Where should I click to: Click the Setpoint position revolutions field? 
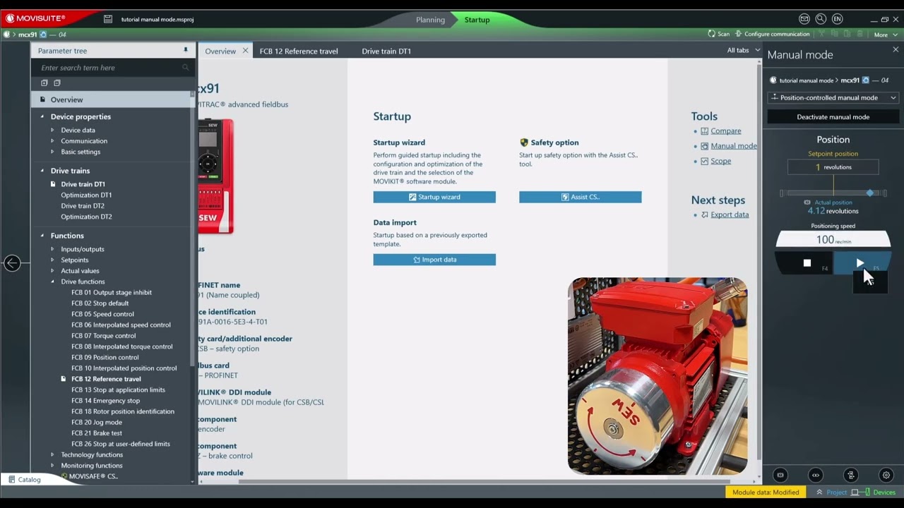(x=833, y=167)
